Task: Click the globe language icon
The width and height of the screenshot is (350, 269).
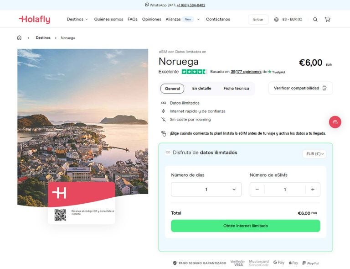Action: pos(276,20)
